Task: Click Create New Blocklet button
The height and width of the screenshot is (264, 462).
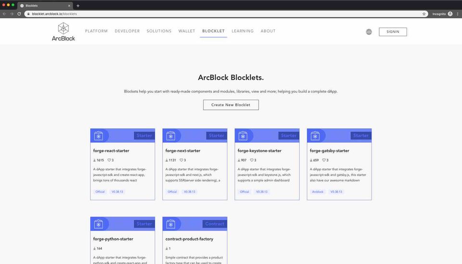Action: 231,105
